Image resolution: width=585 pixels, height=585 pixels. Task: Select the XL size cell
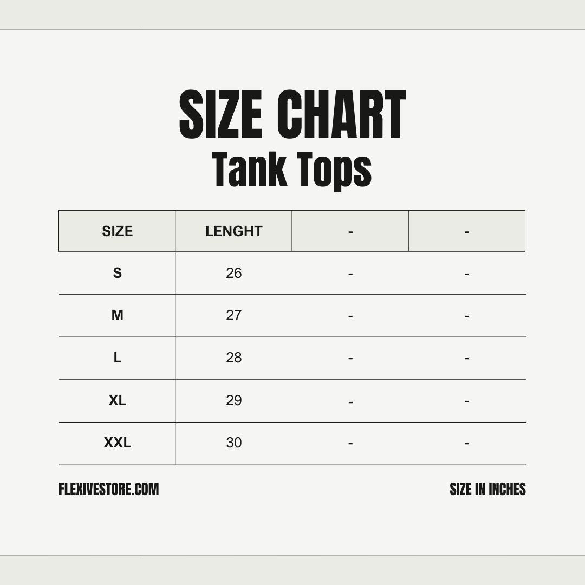click(117, 400)
